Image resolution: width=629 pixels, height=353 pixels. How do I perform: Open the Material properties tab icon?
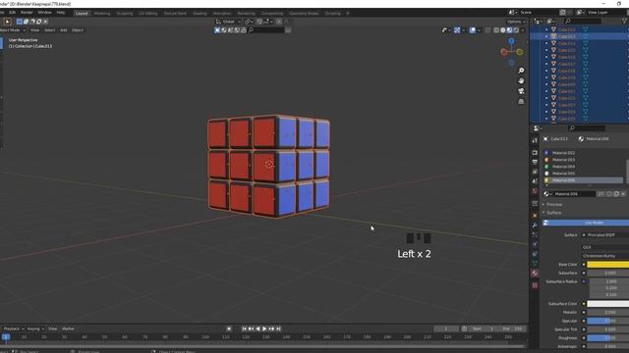pos(535,273)
